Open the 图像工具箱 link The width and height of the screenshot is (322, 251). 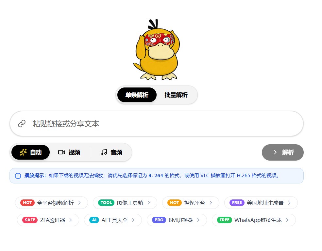125,203
